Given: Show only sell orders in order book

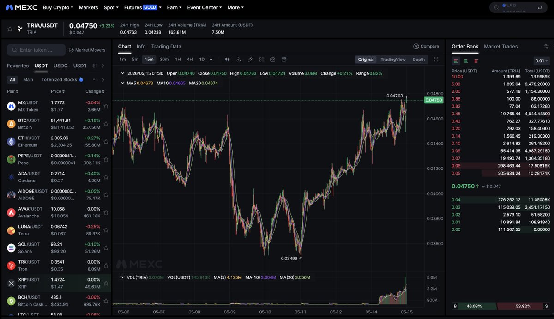Looking at the screenshot, I should 476,61.
